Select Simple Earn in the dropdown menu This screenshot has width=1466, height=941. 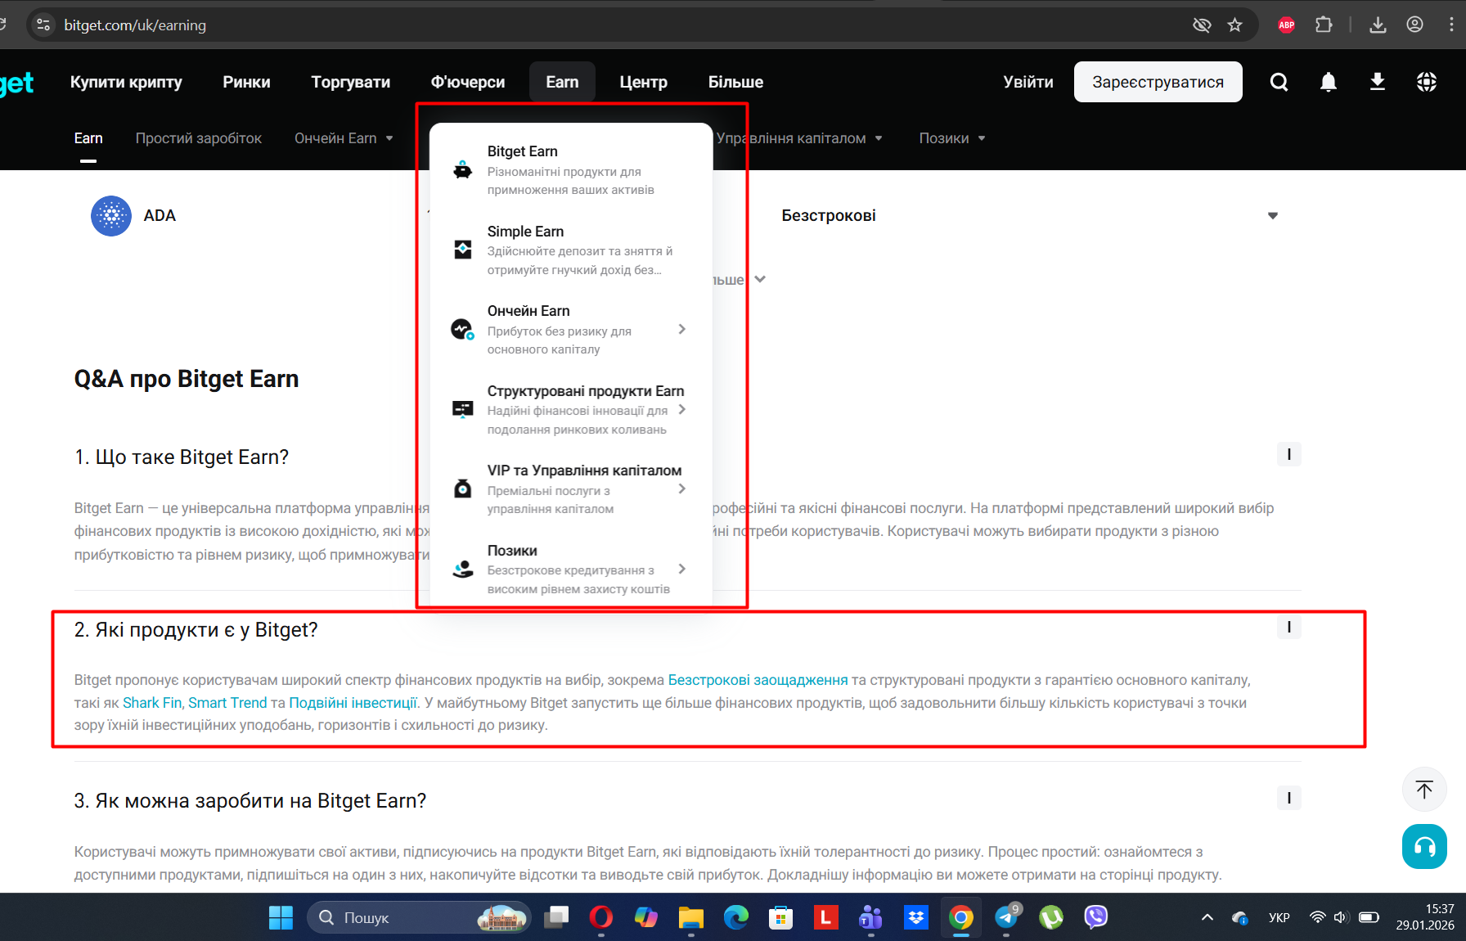[571, 250]
